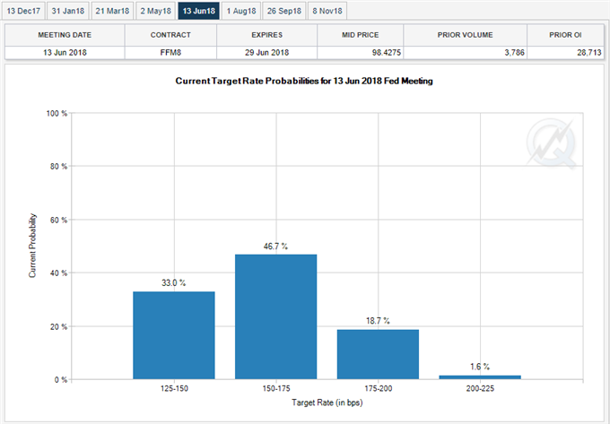Click the 1.6 % bar label
Image resolution: width=610 pixels, height=424 pixels.
click(x=480, y=367)
